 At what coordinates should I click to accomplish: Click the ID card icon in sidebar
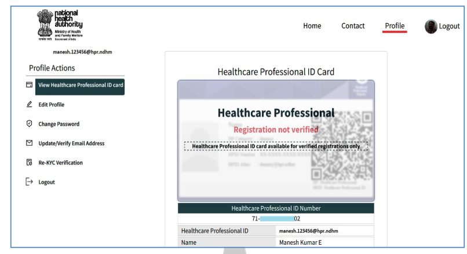click(x=30, y=85)
